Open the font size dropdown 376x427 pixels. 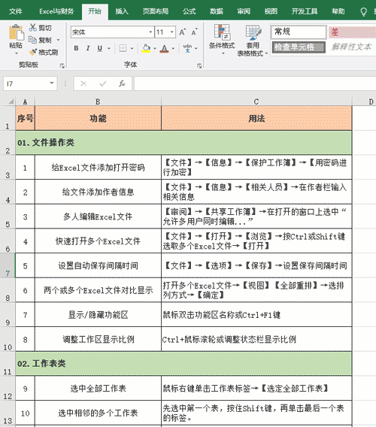pyautogui.click(x=172, y=32)
